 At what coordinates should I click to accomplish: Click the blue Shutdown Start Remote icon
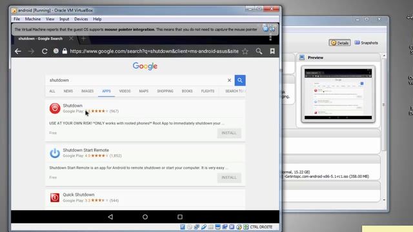[x=55, y=153]
